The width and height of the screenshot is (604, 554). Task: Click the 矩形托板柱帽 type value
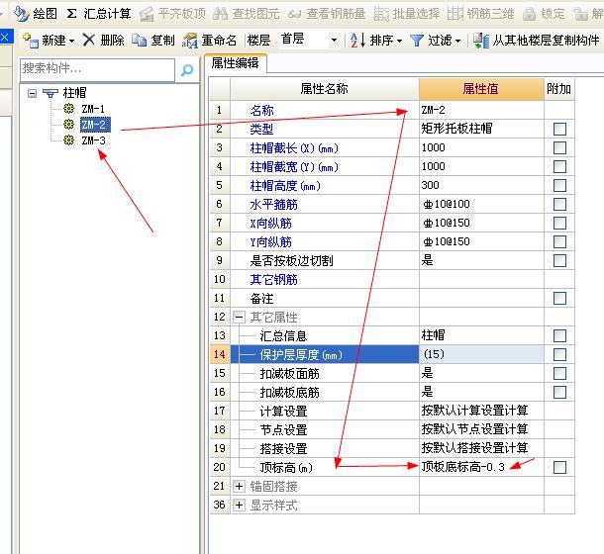pos(481,129)
